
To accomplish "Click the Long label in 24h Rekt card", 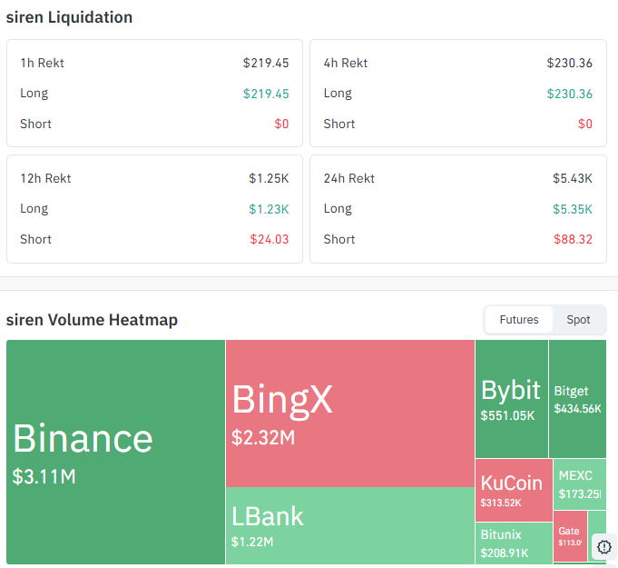I will click(x=338, y=209).
